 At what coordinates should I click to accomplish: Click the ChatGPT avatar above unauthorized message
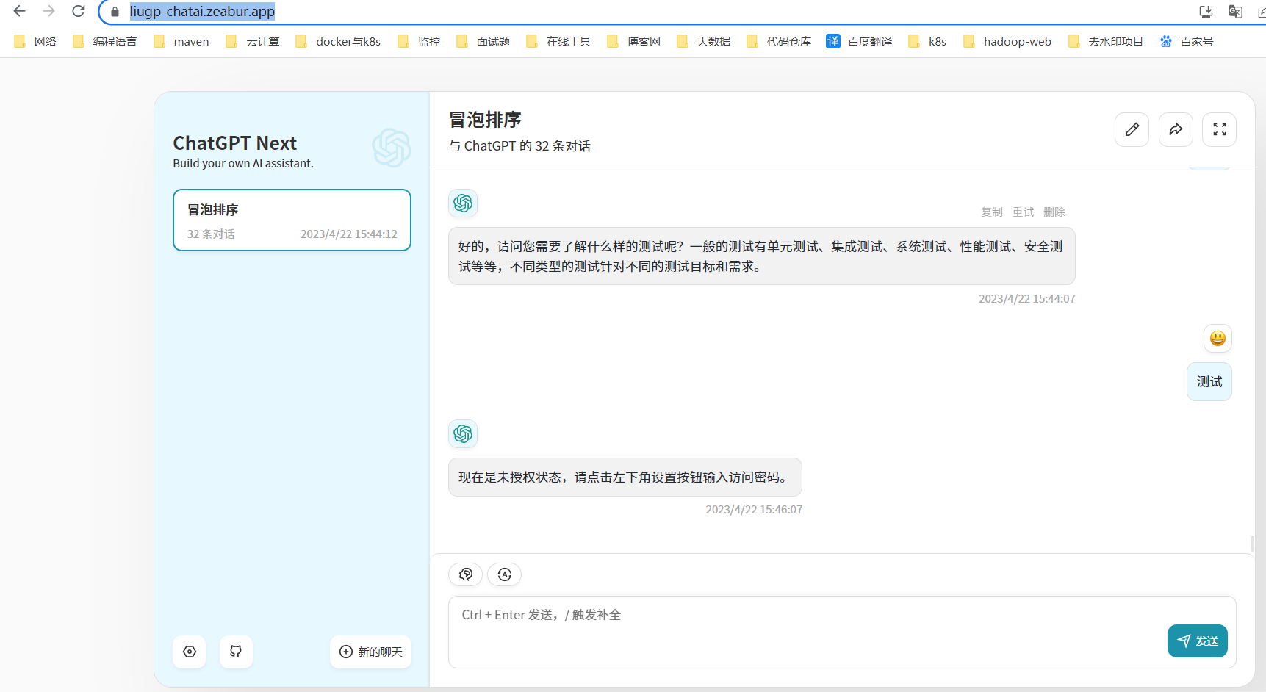tap(463, 433)
